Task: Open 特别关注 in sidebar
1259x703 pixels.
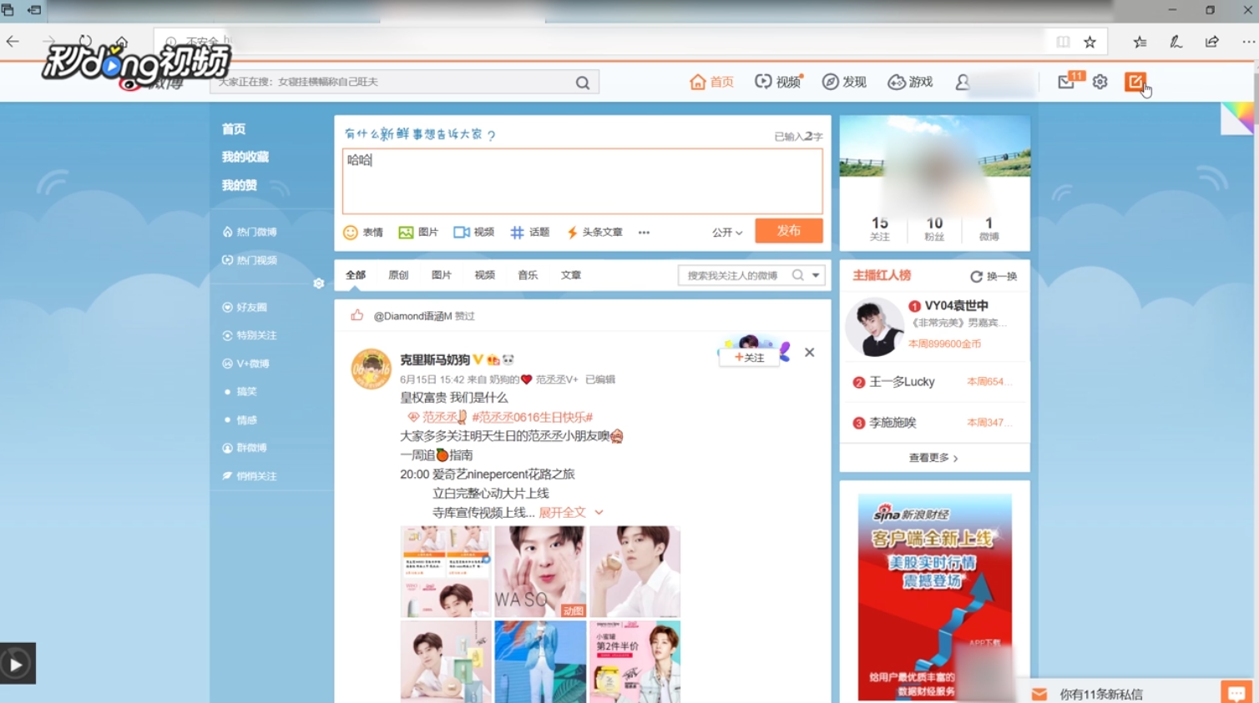Action: (x=250, y=335)
